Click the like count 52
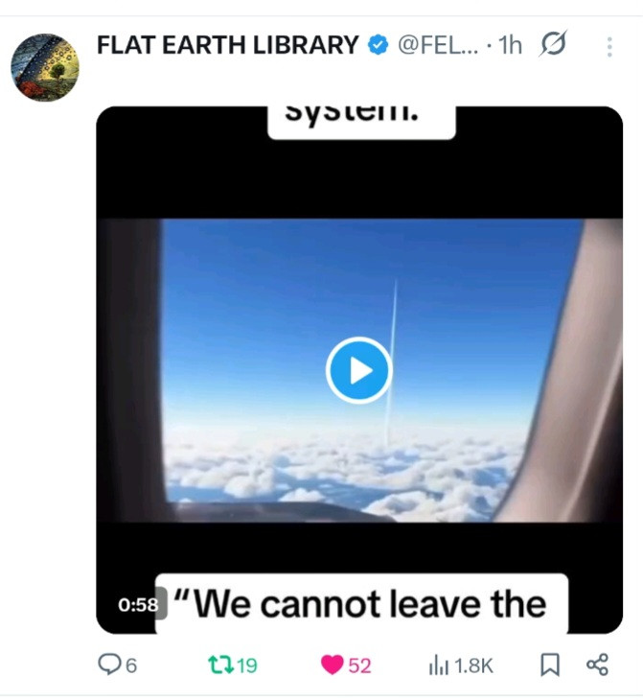This screenshot has height=700, width=643. pos(359,665)
